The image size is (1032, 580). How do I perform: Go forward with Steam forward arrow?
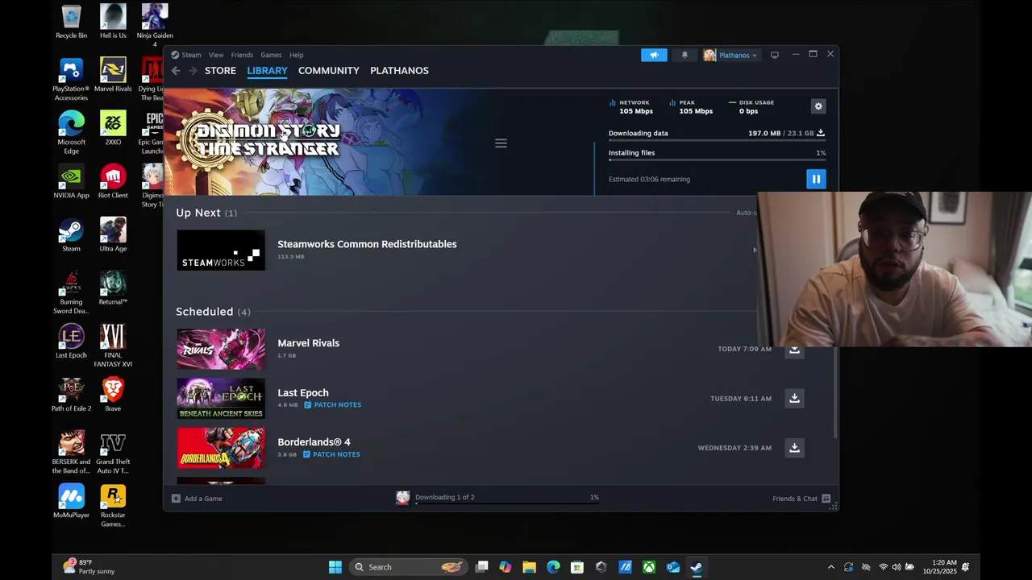193,71
